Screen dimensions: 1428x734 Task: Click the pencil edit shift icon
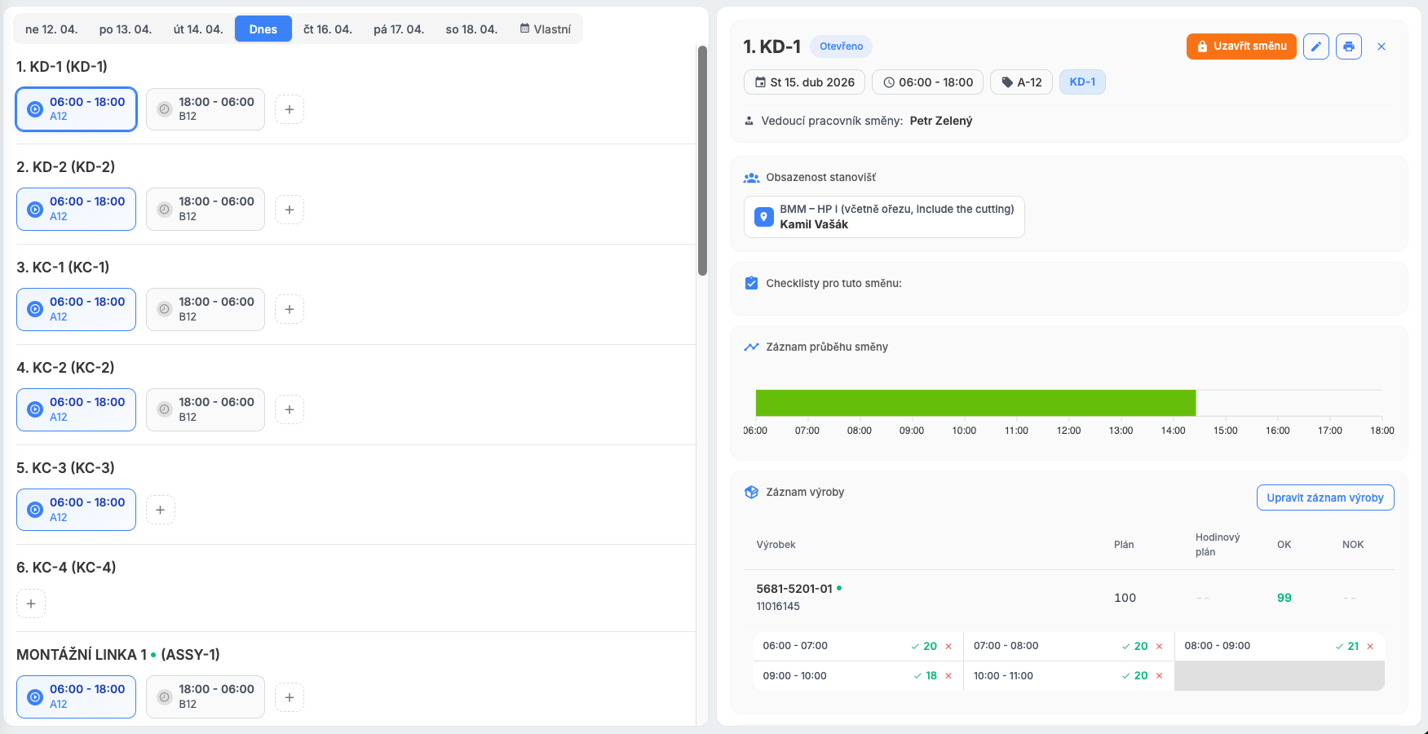pos(1315,46)
